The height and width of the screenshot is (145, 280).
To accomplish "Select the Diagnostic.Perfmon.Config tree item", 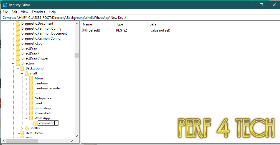I will pos(41,29).
